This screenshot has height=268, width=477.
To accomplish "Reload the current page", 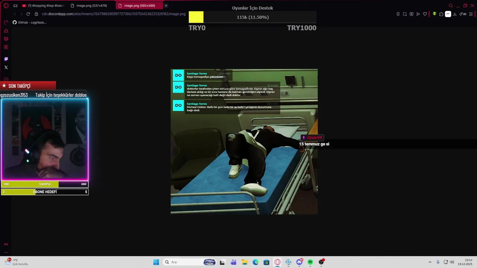I will (x=28, y=14).
